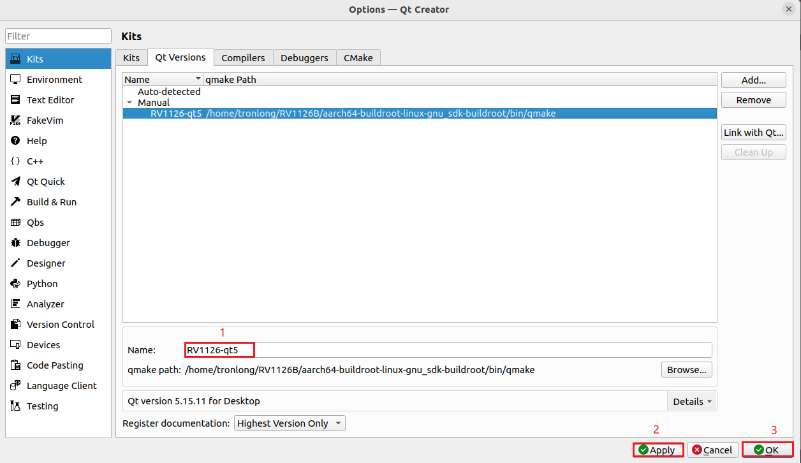Open the Text Editor category icon
Image resolution: width=801 pixels, height=463 pixels.
coord(16,100)
